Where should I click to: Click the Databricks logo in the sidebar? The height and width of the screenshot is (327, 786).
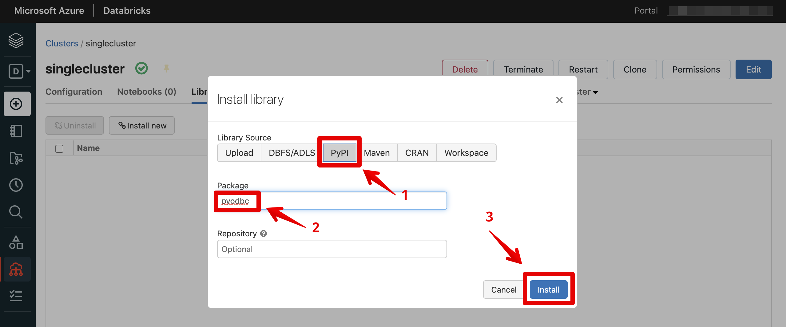pyautogui.click(x=16, y=41)
